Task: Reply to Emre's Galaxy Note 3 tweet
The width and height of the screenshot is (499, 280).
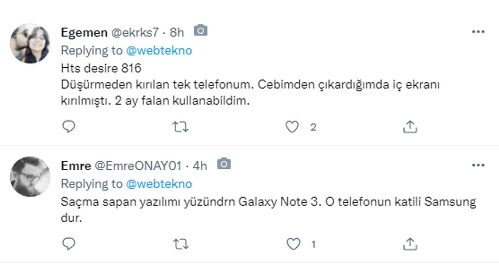Action: coord(69,244)
